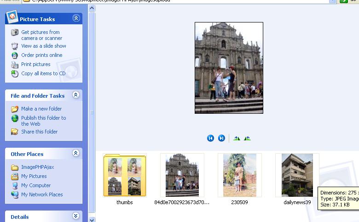This screenshot has height=222, width=359.
Task: Rotate the picture counterclockwise
Action: [247, 138]
